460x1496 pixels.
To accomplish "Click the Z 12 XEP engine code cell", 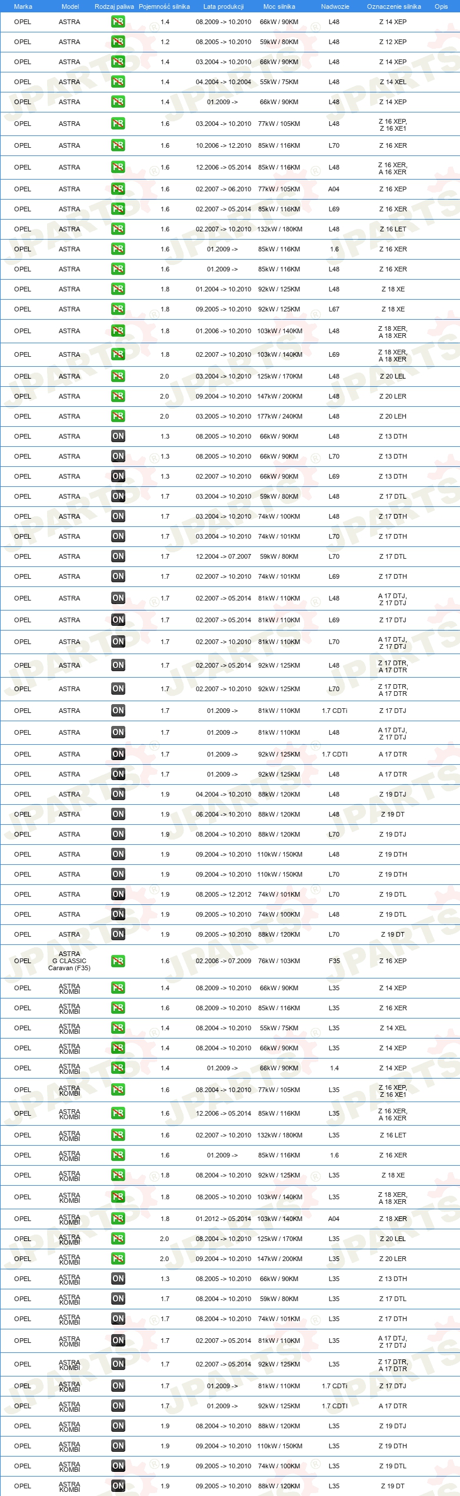I will 393,42.
